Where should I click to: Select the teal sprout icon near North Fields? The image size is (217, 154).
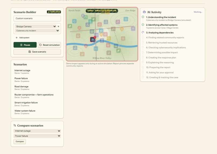click(90, 22)
